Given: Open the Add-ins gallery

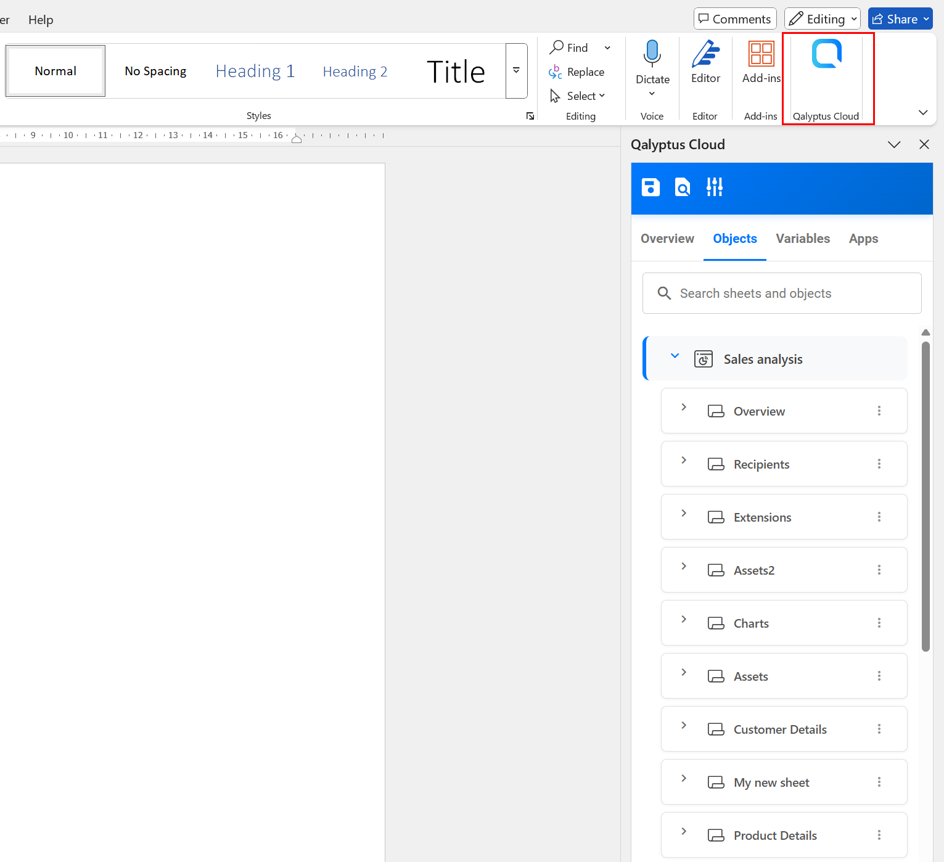Looking at the screenshot, I should (761, 62).
